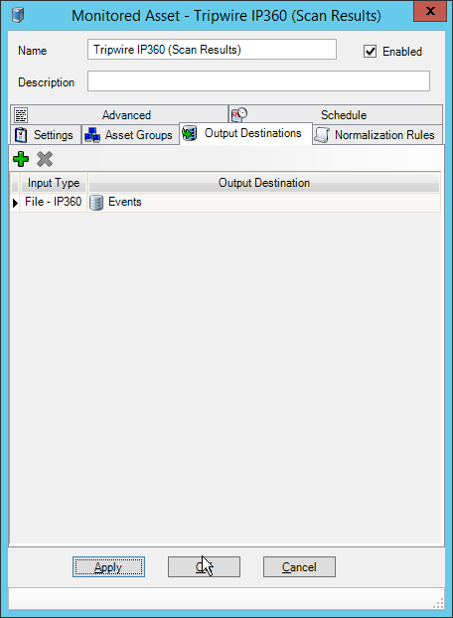Toggle the Enabled checkbox
The width and height of the screenshot is (453, 618).
(x=370, y=52)
